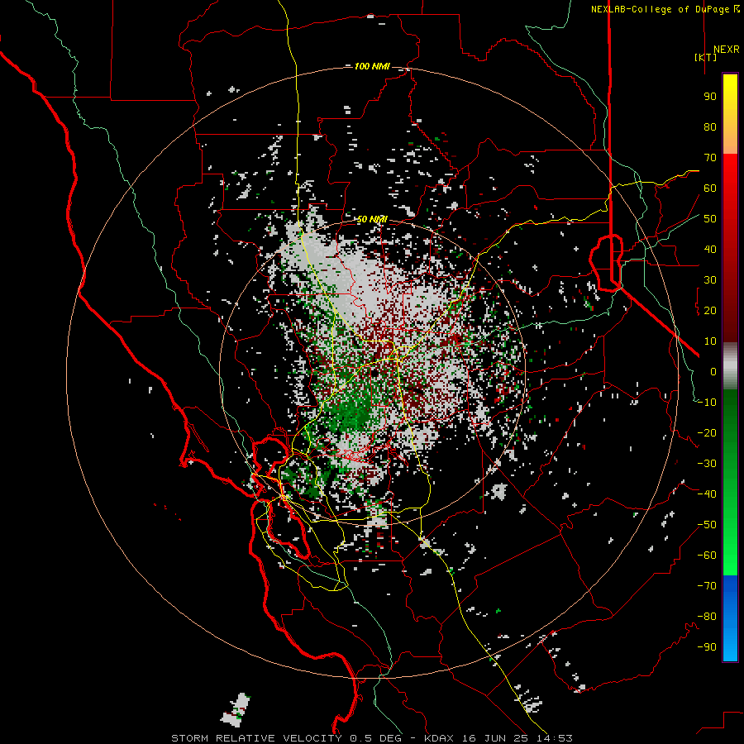Viewport: 744px width, 744px height.
Task: Click the -10 knot scale value
Action: pyautogui.click(x=707, y=403)
